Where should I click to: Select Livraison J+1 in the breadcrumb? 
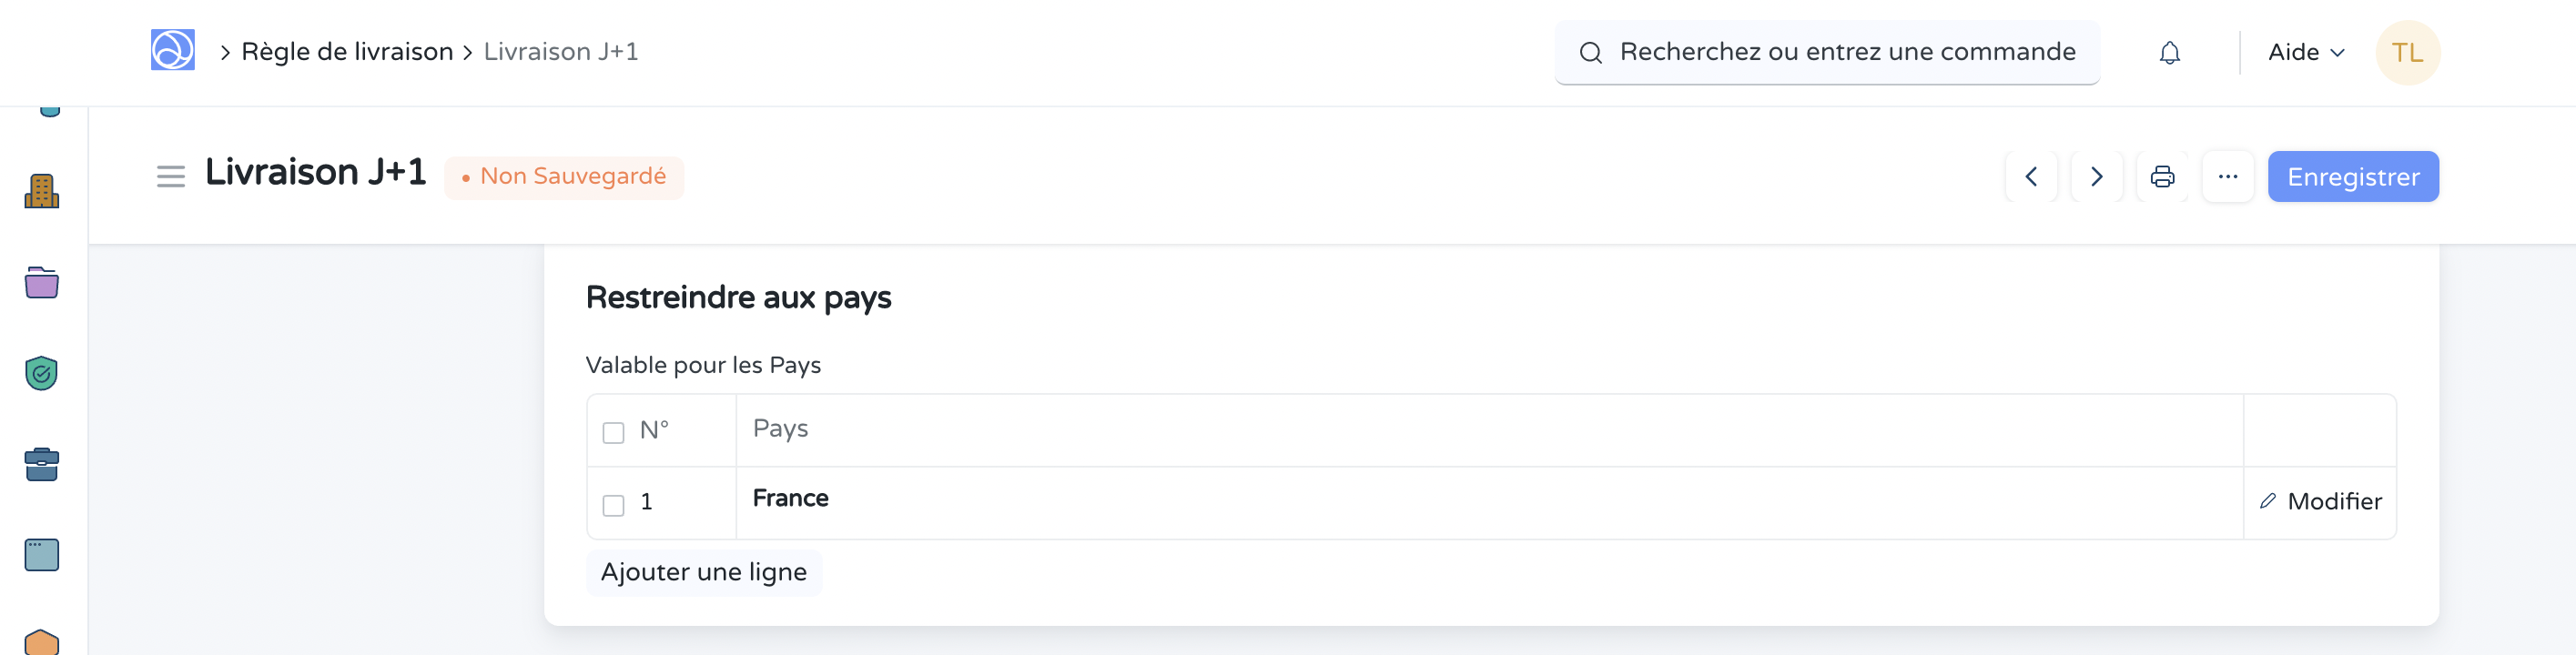pos(561,51)
